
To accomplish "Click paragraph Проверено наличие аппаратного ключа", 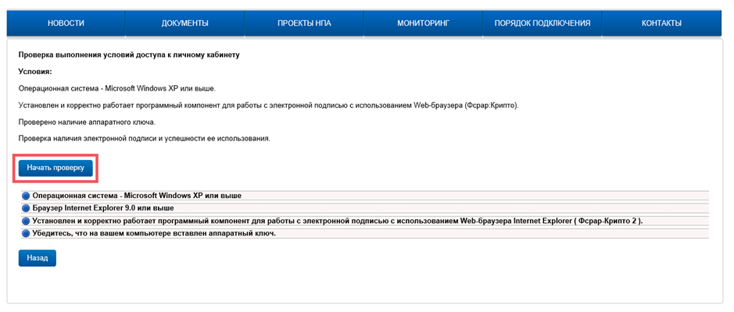I will pos(87,122).
